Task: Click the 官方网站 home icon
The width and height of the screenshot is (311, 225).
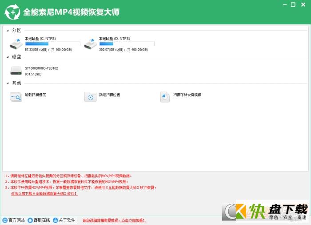Action: coord(5,220)
